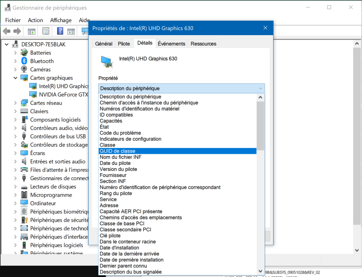Click the back arrow toolbar icon

pyautogui.click(x=7, y=31)
